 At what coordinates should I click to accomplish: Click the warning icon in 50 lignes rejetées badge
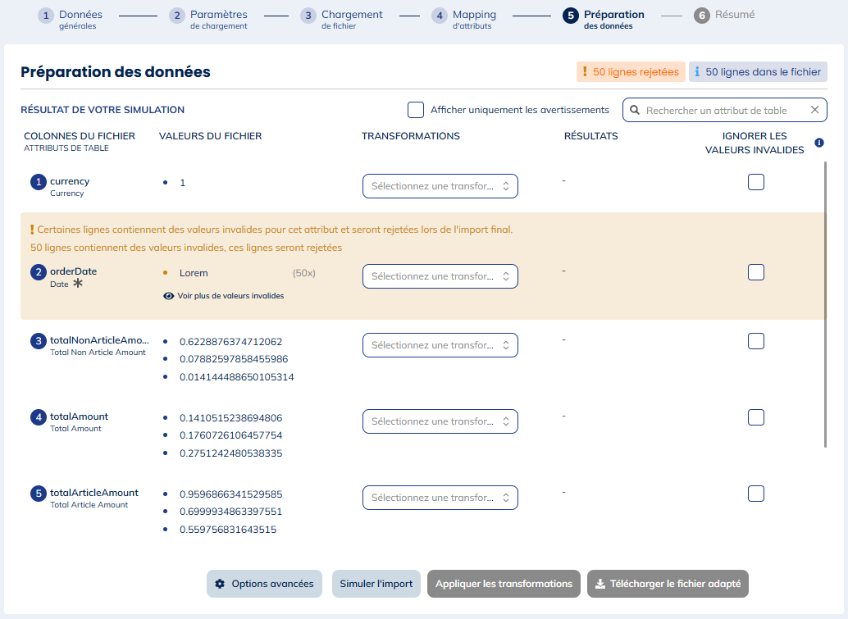tap(585, 71)
